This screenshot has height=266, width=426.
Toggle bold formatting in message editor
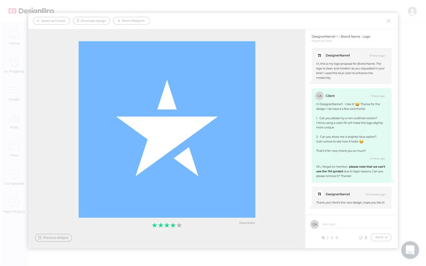pos(323,237)
